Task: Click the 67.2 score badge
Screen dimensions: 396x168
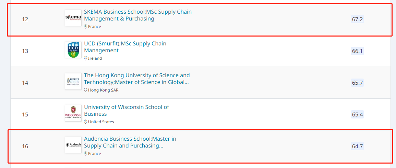Action: click(357, 19)
